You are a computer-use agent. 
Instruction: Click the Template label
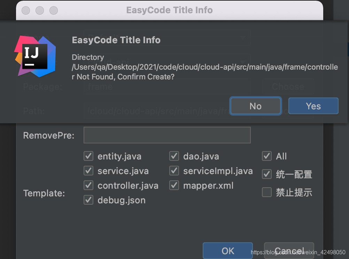[x=44, y=193]
